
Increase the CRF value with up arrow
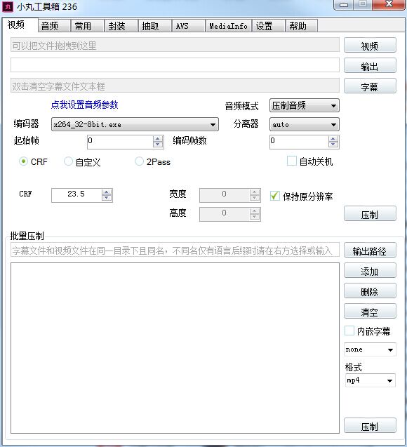pos(107,192)
